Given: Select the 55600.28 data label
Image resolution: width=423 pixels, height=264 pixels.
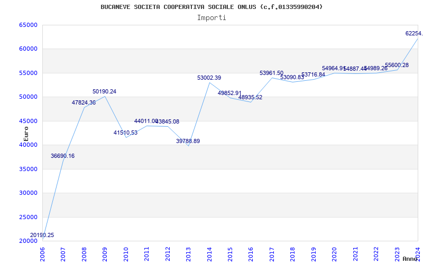Looking at the screenshot, I should point(397,65).
